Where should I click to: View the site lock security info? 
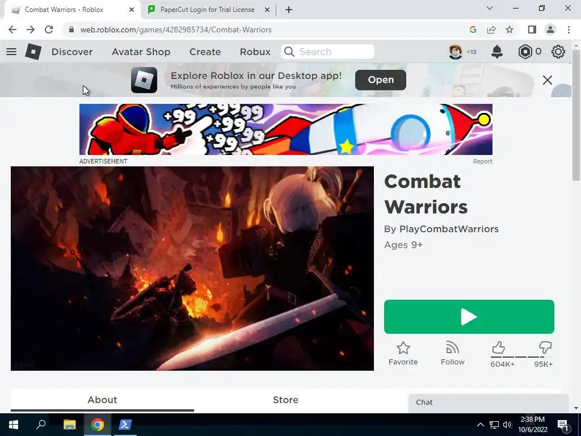pos(71,30)
